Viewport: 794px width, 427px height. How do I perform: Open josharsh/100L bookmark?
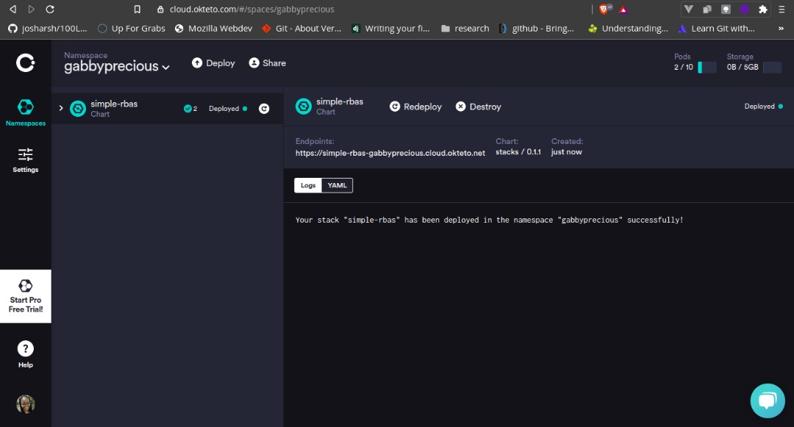(x=48, y=29)
